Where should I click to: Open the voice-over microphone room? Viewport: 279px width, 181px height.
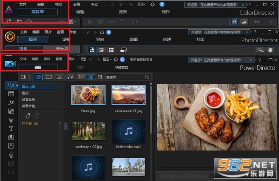click(11, 155)
